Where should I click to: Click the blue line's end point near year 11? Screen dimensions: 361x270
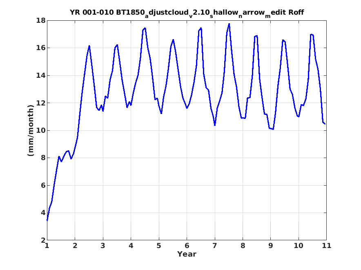[325, 124]
